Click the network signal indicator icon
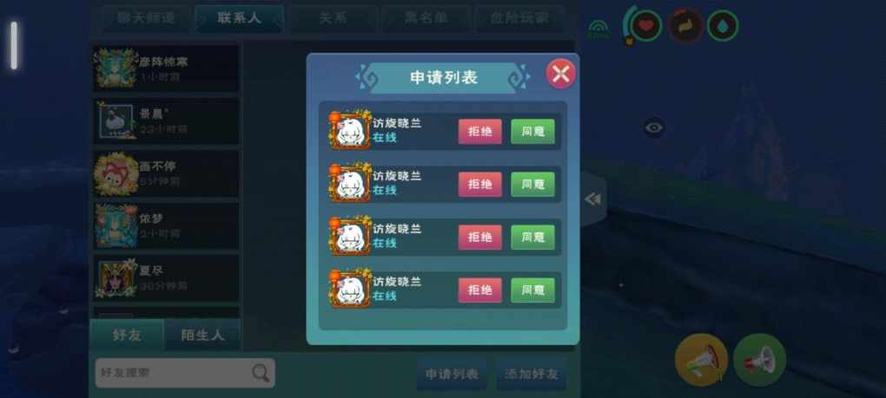The width and height of the screenshot is (886, 398). click(x=598, y=29)
